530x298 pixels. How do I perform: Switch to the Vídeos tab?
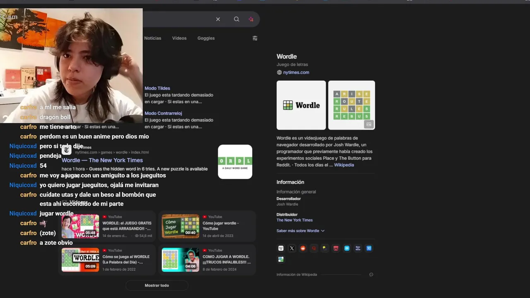coord(179,38)
